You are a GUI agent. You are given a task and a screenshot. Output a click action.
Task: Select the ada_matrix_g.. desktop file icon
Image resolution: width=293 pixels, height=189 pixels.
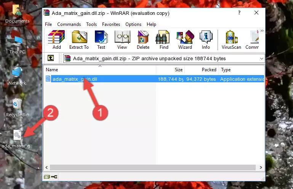coord(17,139)
